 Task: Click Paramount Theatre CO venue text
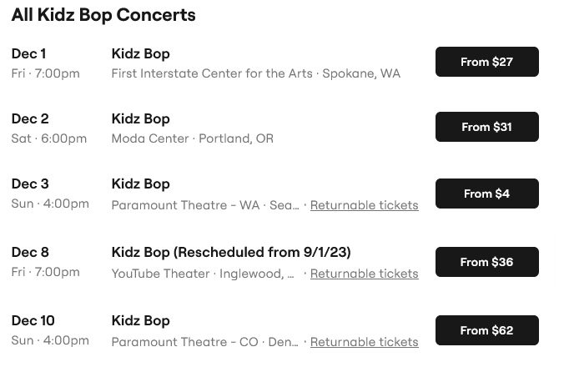click(204, 342)
